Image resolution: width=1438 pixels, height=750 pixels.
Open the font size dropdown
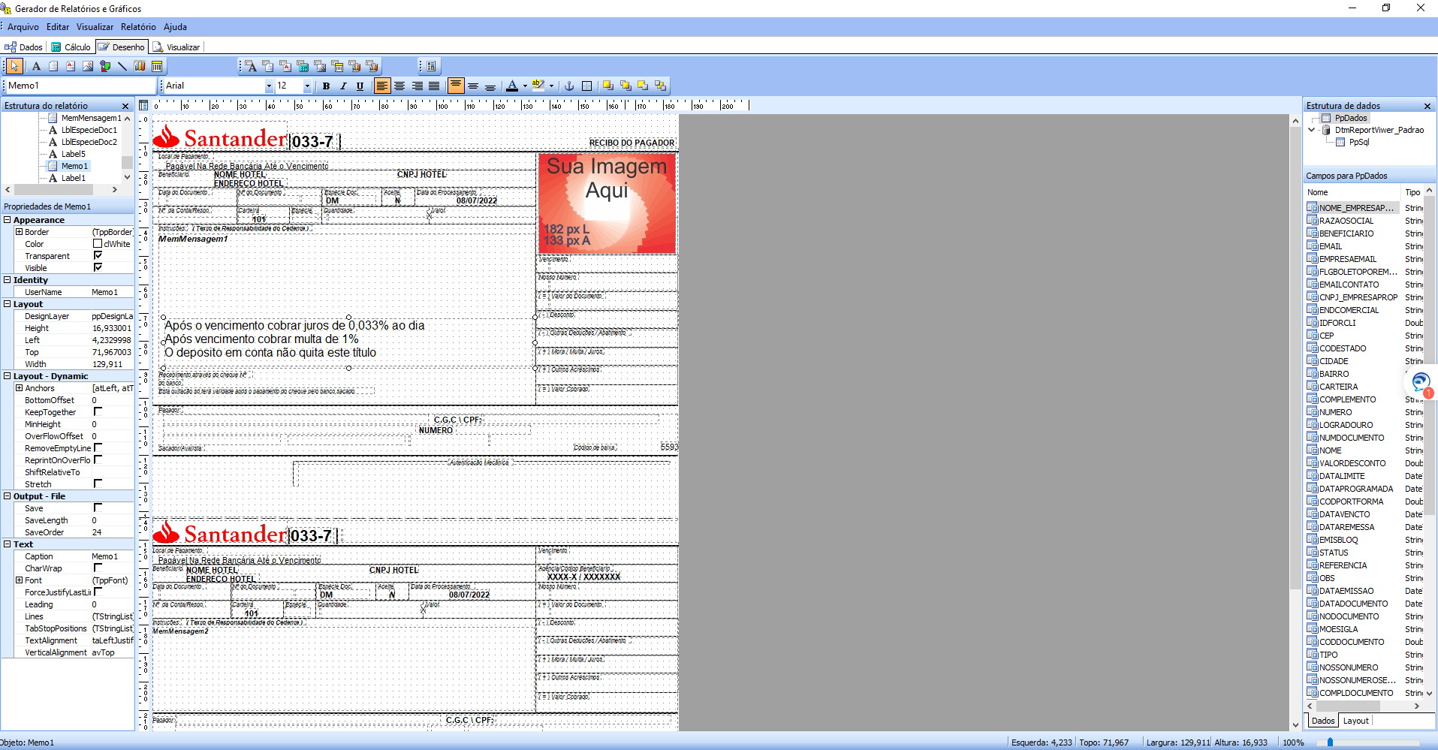coord(307,86)
